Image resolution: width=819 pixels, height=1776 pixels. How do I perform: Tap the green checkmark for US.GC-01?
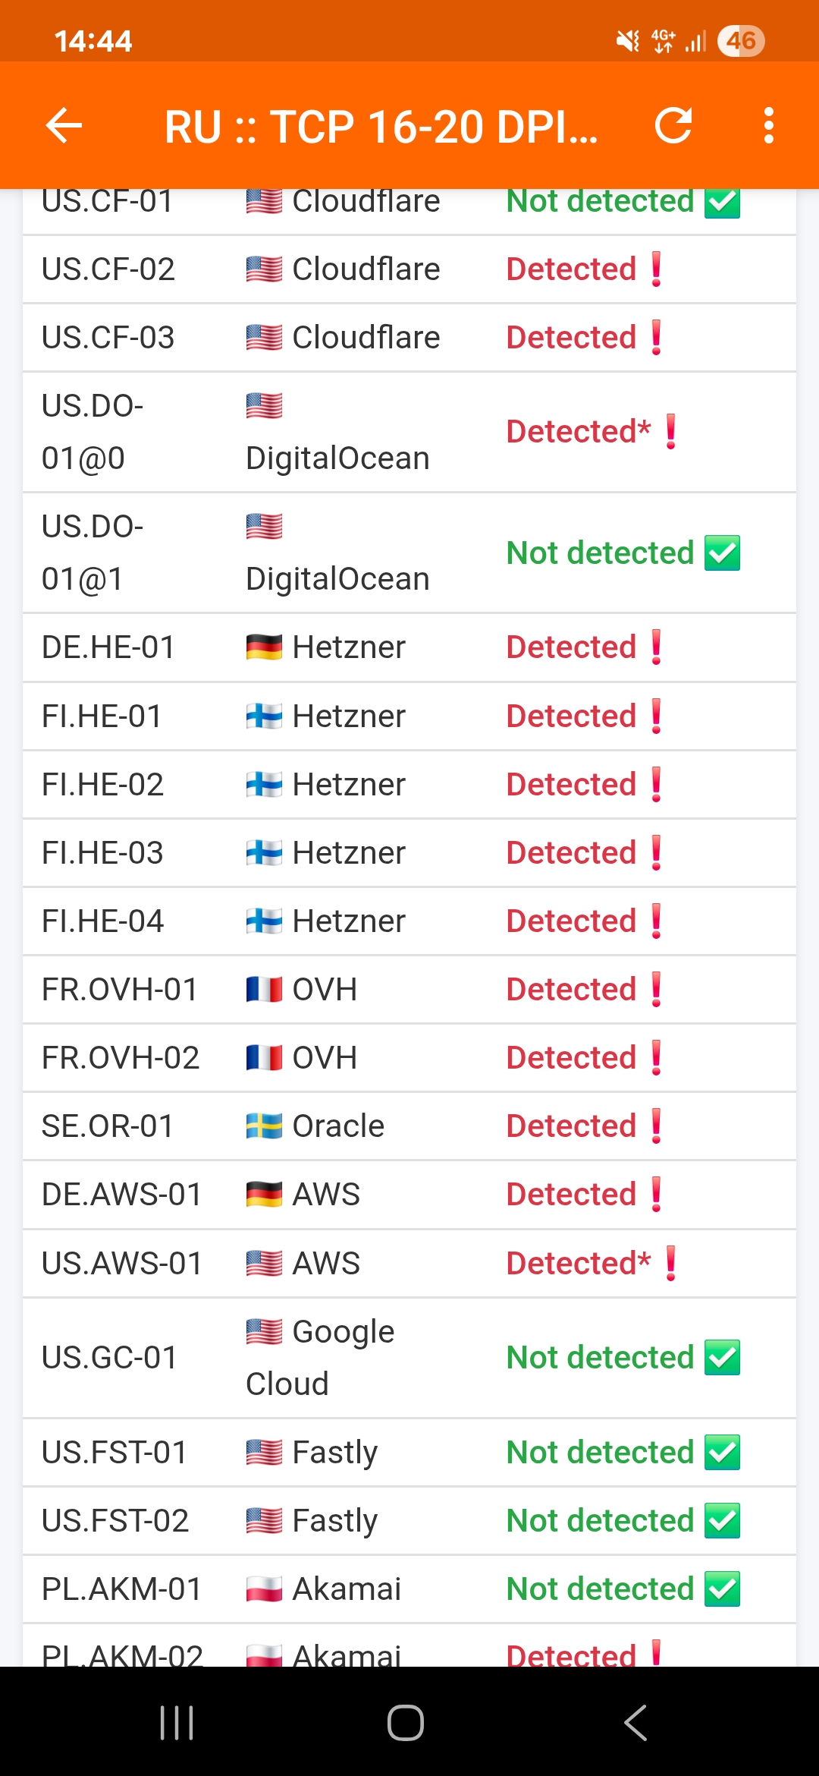coord(722,1358)
